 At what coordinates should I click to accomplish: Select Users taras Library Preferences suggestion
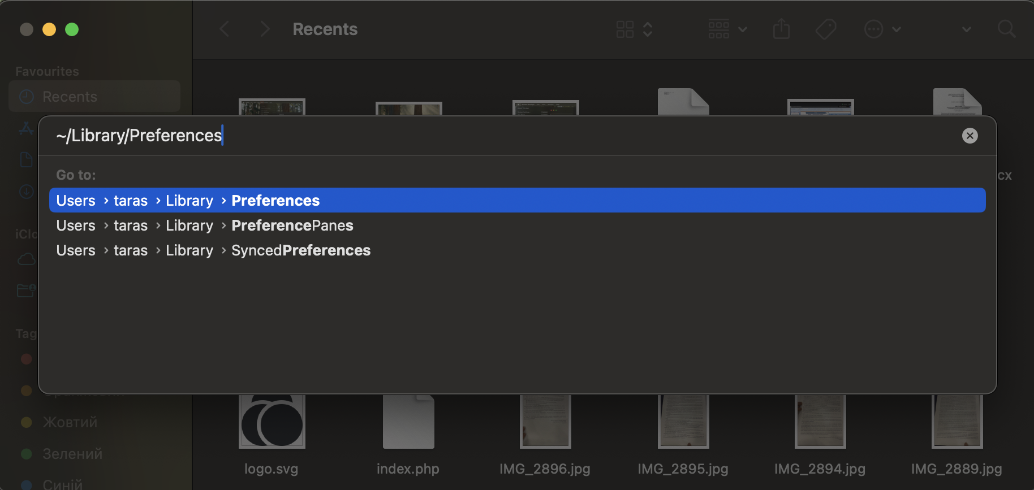point(517,200)
